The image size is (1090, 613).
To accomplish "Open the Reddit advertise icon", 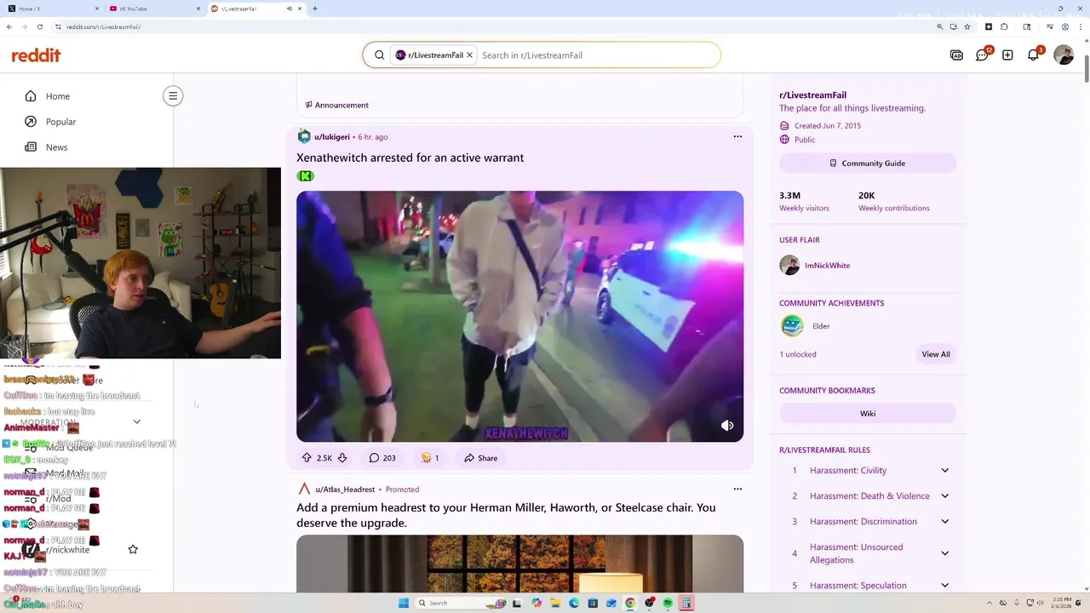I will 956,55.
